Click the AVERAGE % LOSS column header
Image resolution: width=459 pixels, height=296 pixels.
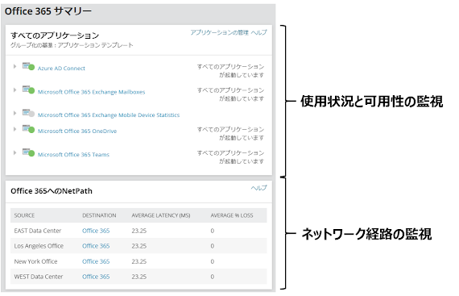pos(232,215)
